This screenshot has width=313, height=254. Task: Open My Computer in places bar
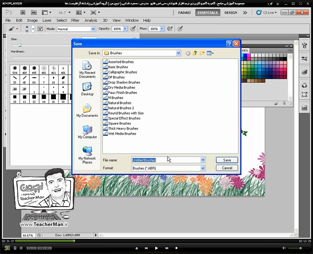coord(87,132)
